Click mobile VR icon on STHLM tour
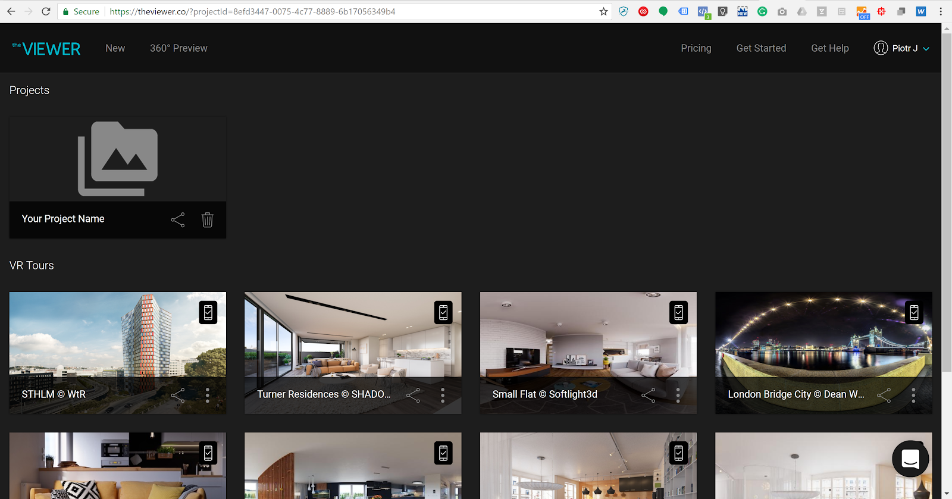 [208, 312]
